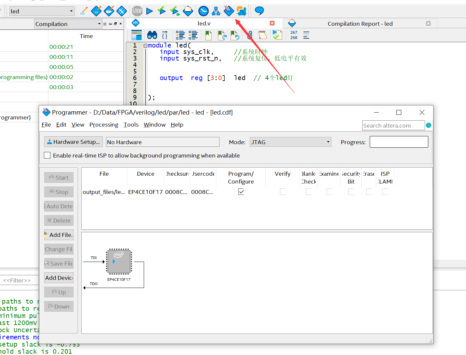Open the Tools menu in Programmer
466x355 pixels.
(x=131, y=125)
